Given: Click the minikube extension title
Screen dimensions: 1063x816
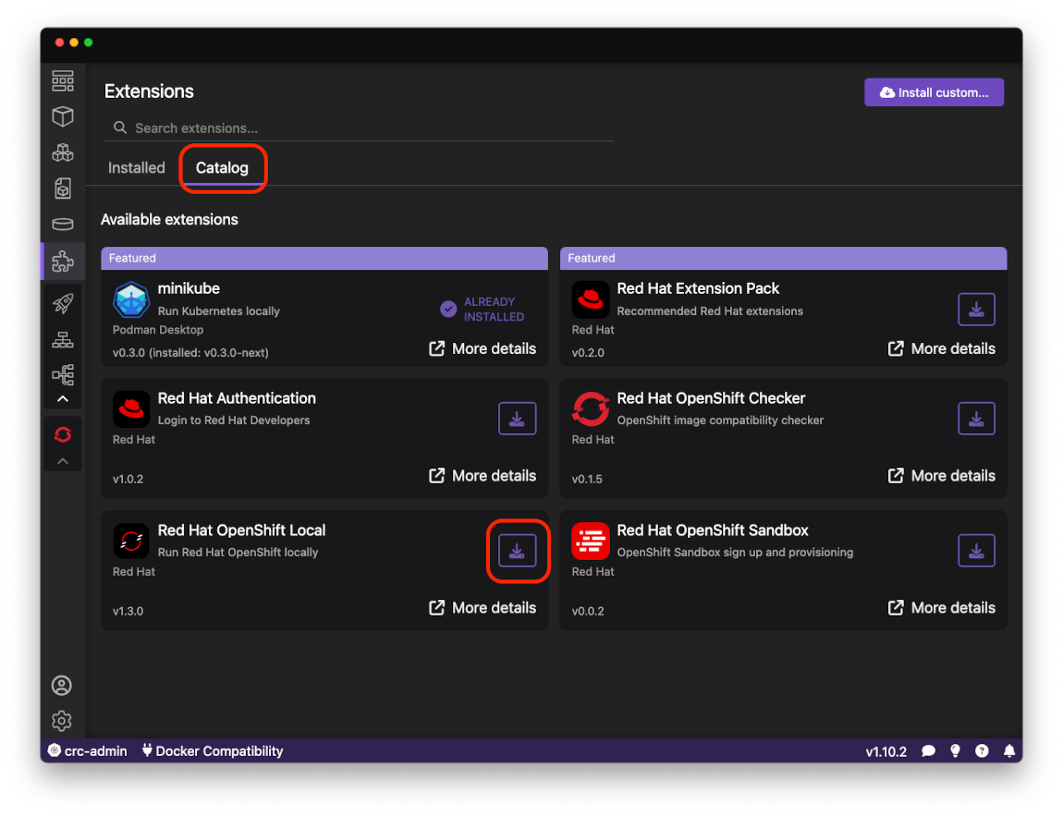Looking at the screenshot, I should point(189,288).
